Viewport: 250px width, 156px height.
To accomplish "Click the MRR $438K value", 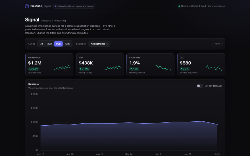I will tap(86, 63).
